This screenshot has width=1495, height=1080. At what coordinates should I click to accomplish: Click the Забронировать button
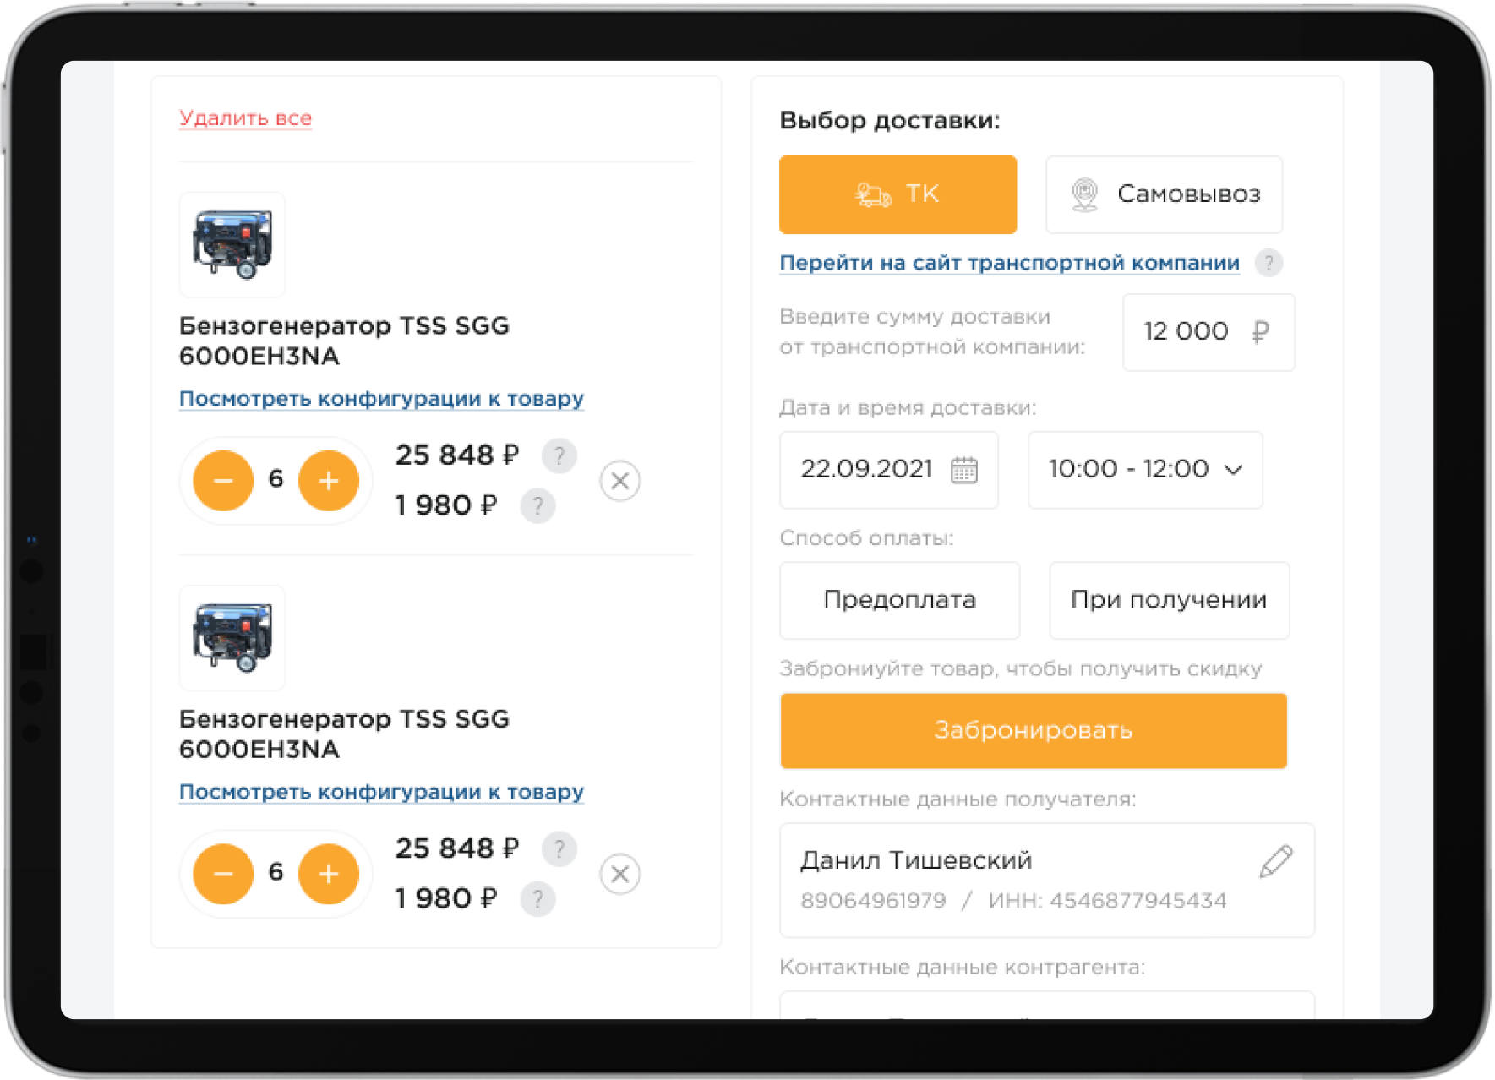pos(1033,730)
